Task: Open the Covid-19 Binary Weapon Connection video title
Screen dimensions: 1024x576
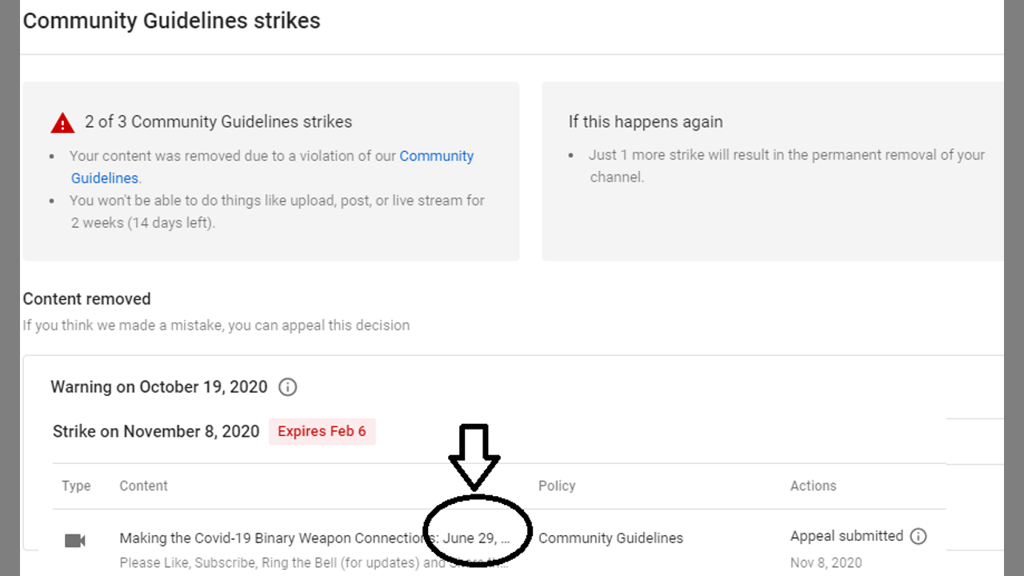Action: (x=270, y=538)
